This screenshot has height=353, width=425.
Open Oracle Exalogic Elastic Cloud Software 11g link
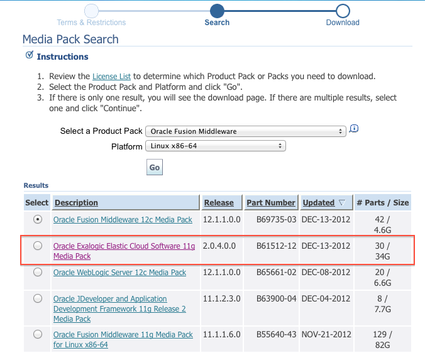[124, 251]
